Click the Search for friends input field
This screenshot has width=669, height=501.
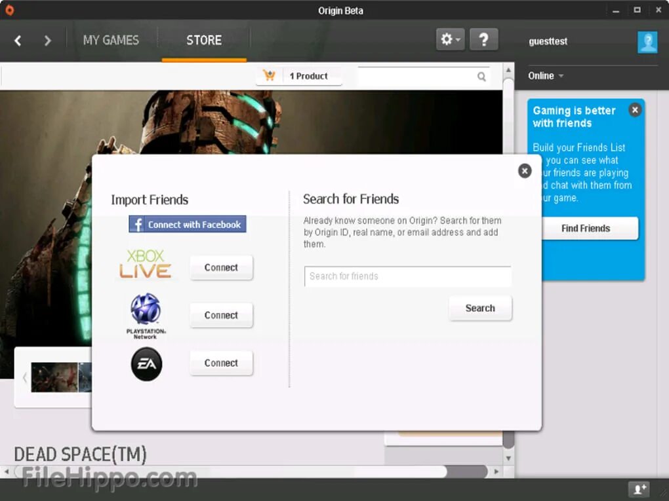(x=407, y=276)
